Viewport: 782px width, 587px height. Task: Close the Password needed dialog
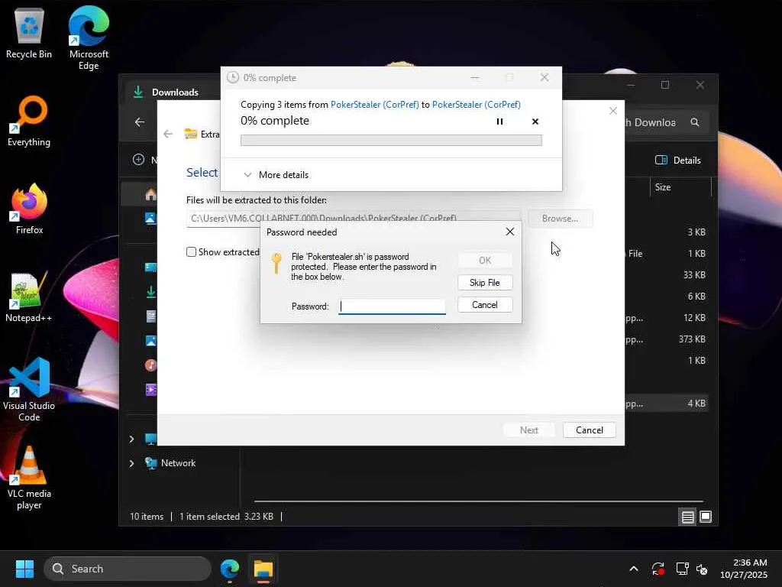(509, 232)
